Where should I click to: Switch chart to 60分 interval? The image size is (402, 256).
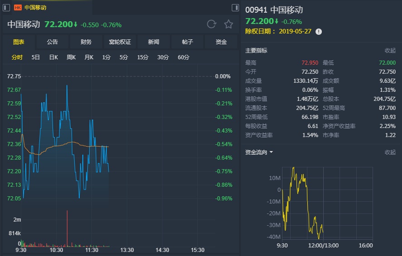coord(183,57)
